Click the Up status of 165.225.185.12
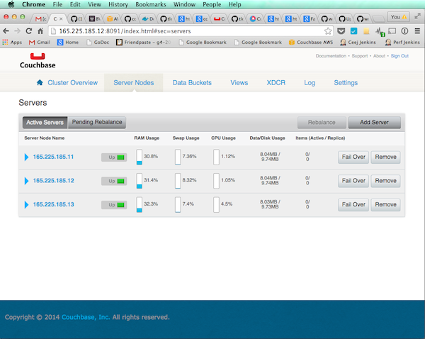This screenshot has width=425, height=339. 114,181
